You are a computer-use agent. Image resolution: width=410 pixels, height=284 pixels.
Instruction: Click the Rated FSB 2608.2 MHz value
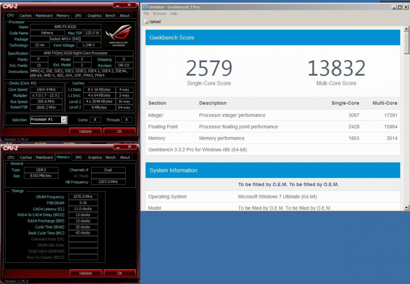tap(46, 107)
